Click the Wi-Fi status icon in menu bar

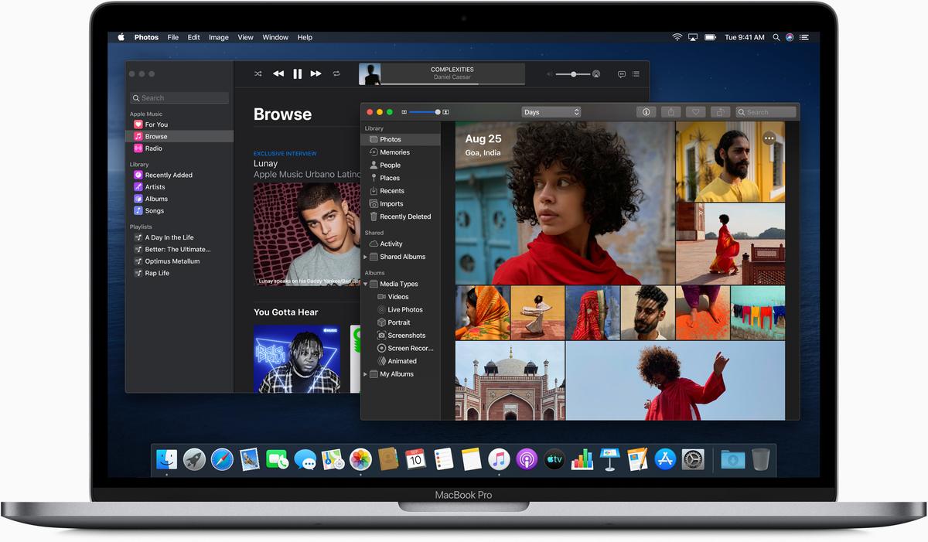pyautogui.click(x=677, y=37)
